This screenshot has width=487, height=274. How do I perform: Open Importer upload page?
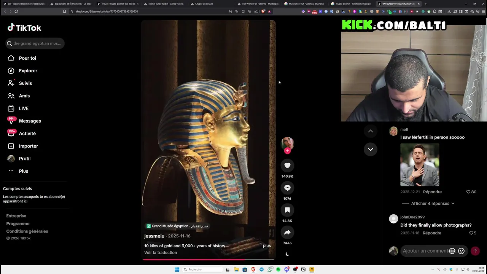23,146
